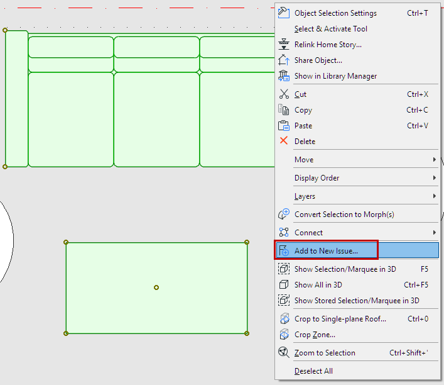Open the Display Order menu entry
Viewport: 444px width, 385px height.
tap(357, 177)
